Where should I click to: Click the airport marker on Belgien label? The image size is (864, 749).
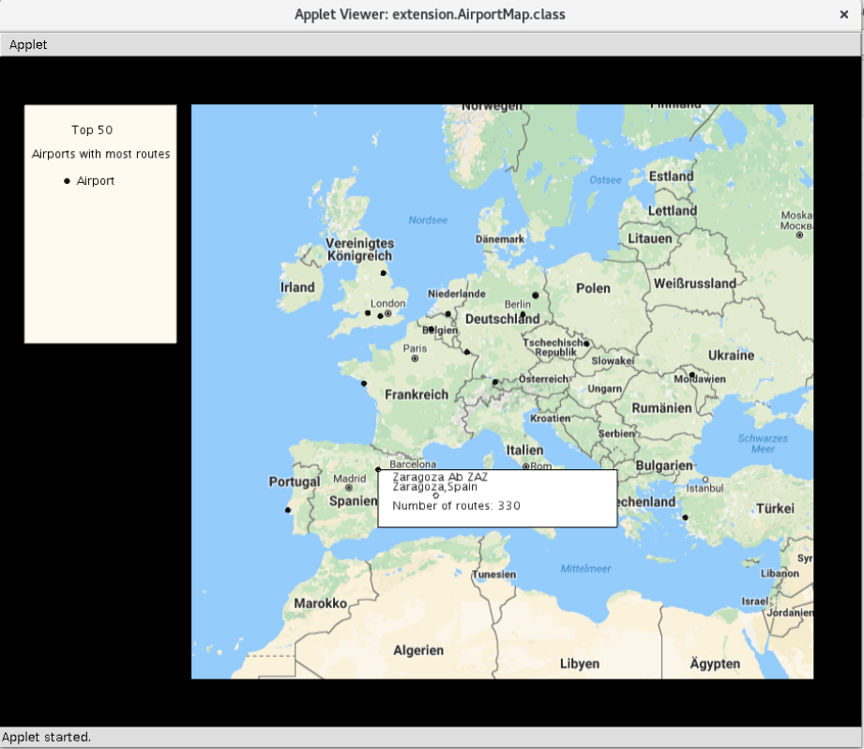click(431, 329)
